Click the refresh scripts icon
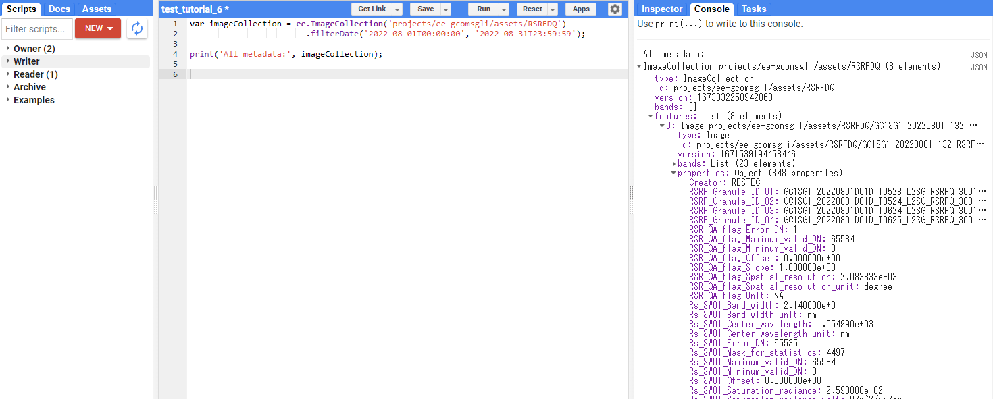993x399 pixels. [x=137, y=28]
